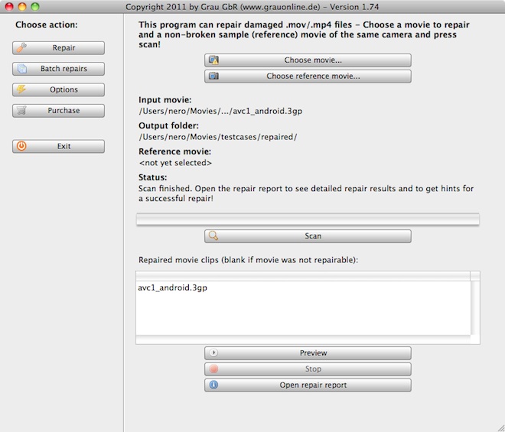Viewport: 505px width, 432px height.
Task: Click the camera icon on Choose reference movie
Action: tap(213, 76)
